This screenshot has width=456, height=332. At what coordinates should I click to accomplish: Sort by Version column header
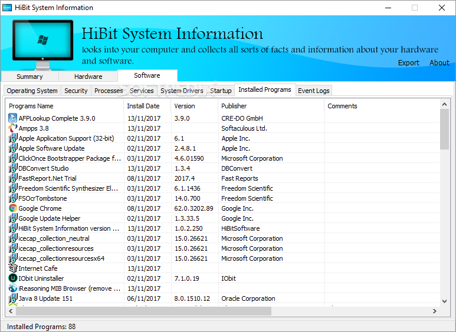click(195, 106)
